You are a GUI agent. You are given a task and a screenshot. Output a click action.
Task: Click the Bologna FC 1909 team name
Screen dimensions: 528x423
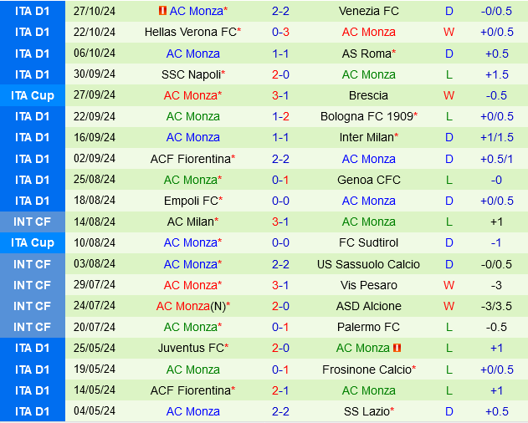[x=367, y=116]
